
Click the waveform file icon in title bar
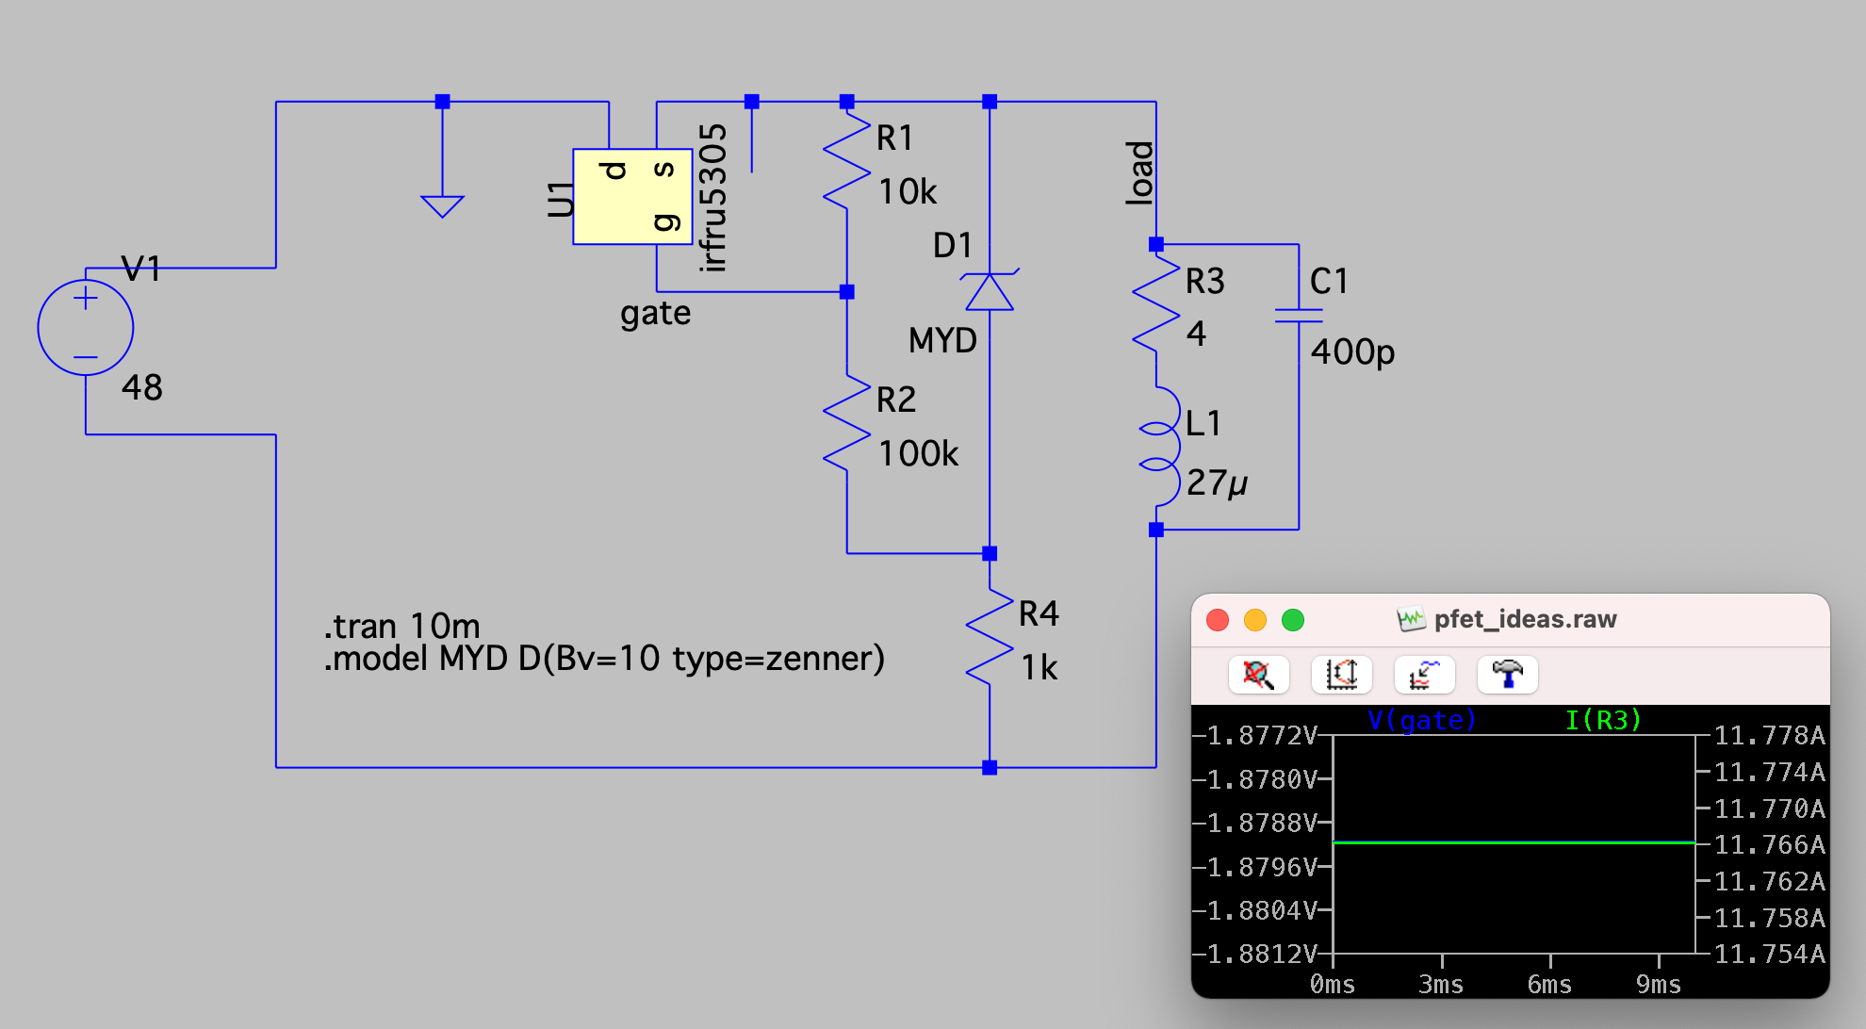[1411, 619]
